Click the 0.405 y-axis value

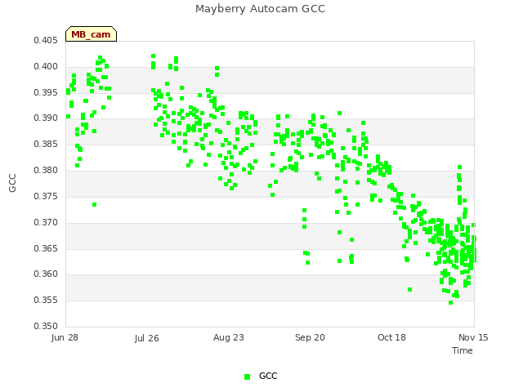46,41
